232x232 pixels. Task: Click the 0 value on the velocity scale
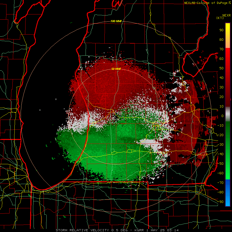point(222,116)
